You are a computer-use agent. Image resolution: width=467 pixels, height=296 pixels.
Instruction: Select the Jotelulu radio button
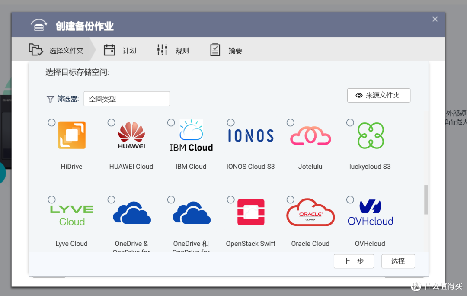click(291, 122)
